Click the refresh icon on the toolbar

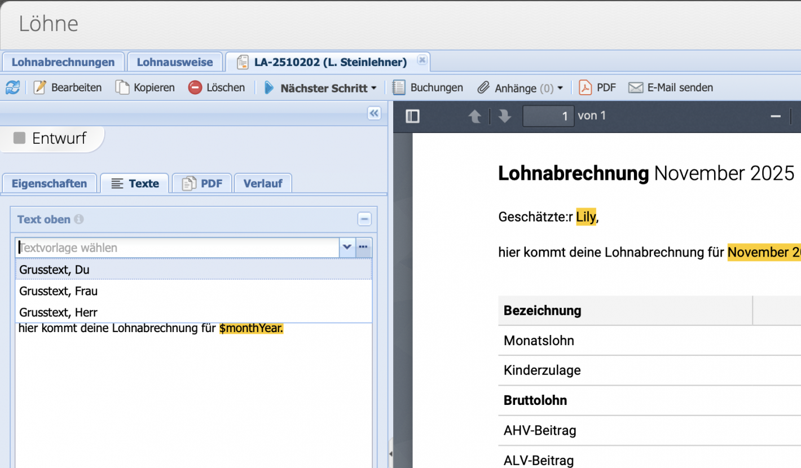(x=12, y=87)
